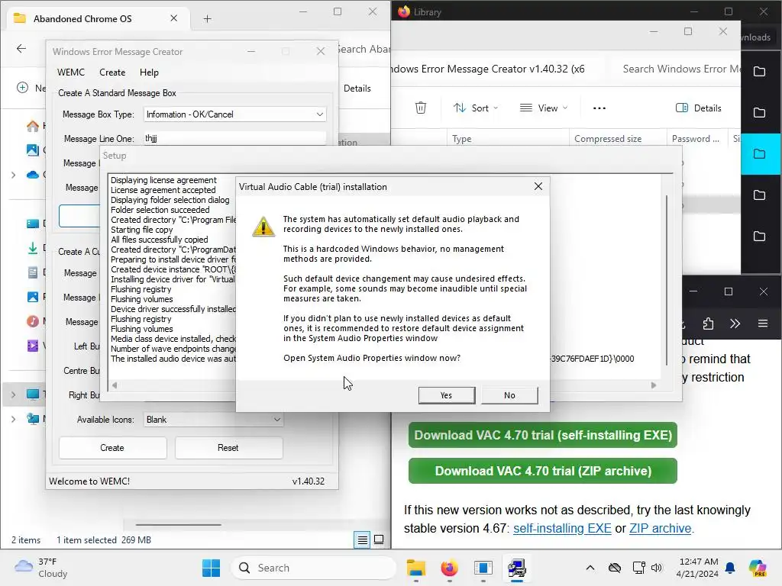The width and height of the screenshot is (782, 586).
Task: Open a new tab in File Explorer
Action: click(208, 19)
